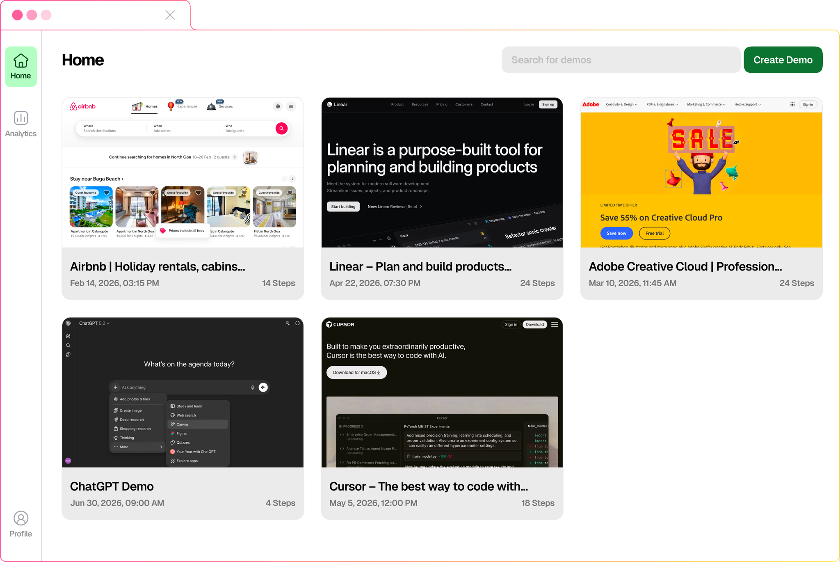Viewport: 840px width, 562px height.
Task: Click the search magnifier icon on the Airbnb demo
Action: (281, 128)
